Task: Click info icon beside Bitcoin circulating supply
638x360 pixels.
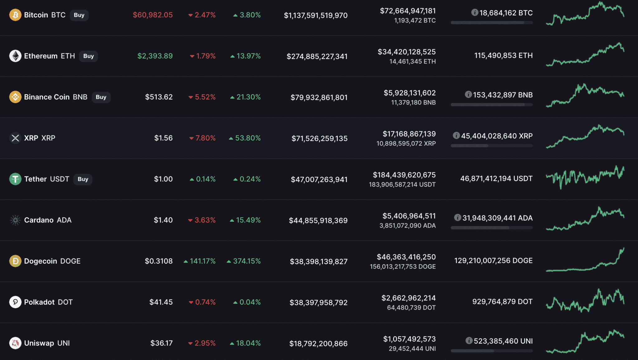Action: click(x=474, y=12)
